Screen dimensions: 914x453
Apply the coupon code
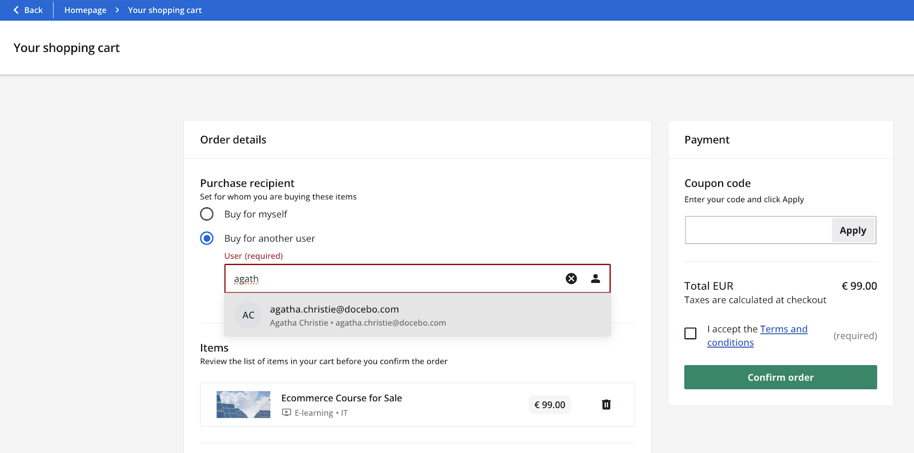pos(852,230)
